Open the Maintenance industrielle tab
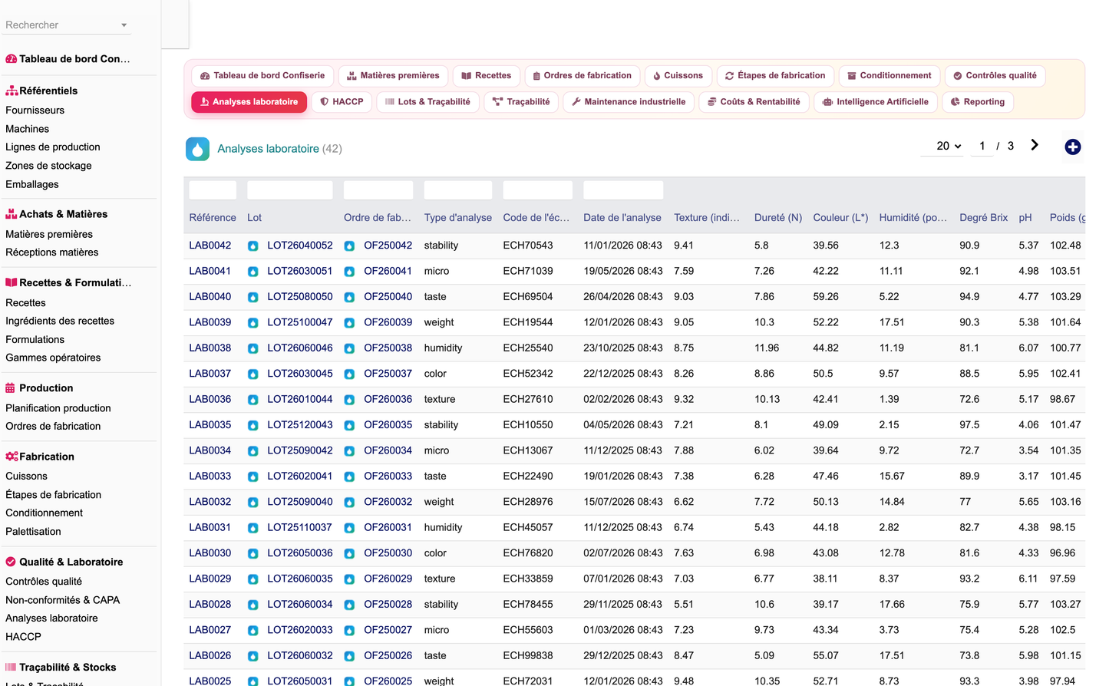This screenshot has width=1109, height=686. [629, 101]
